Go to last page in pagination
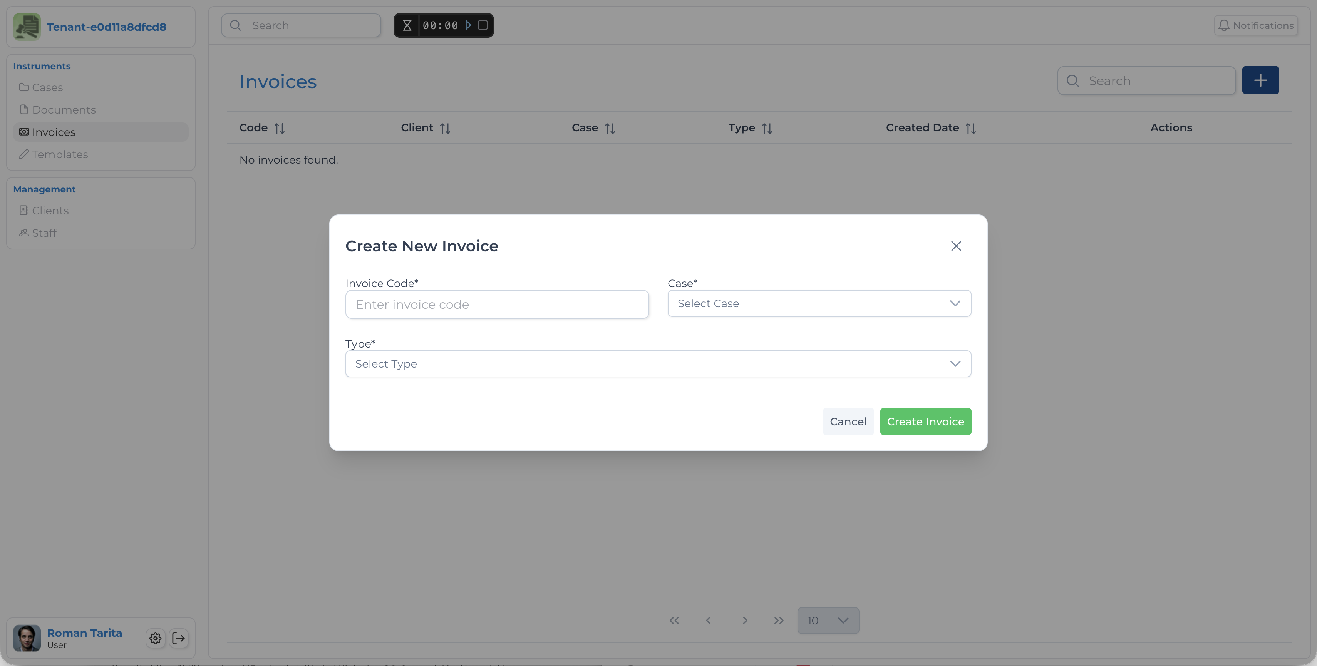Viewport: 1317px width, 666px height. click(x=778, y=621)
